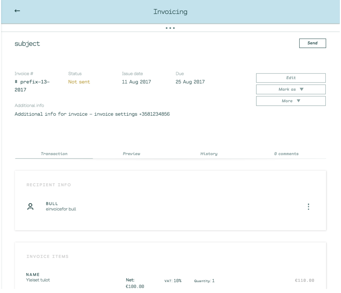341x293 pixels.
Task: Click the invoice title subject
Action: tap(27, 44)
